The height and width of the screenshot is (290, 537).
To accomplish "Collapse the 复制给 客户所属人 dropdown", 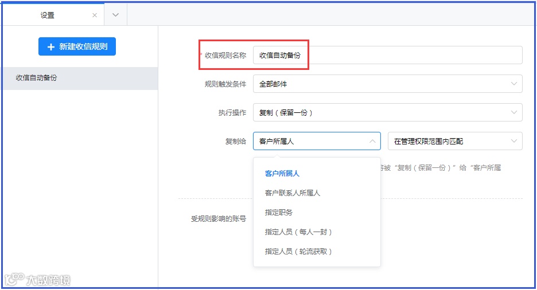I will coord(317,141).
